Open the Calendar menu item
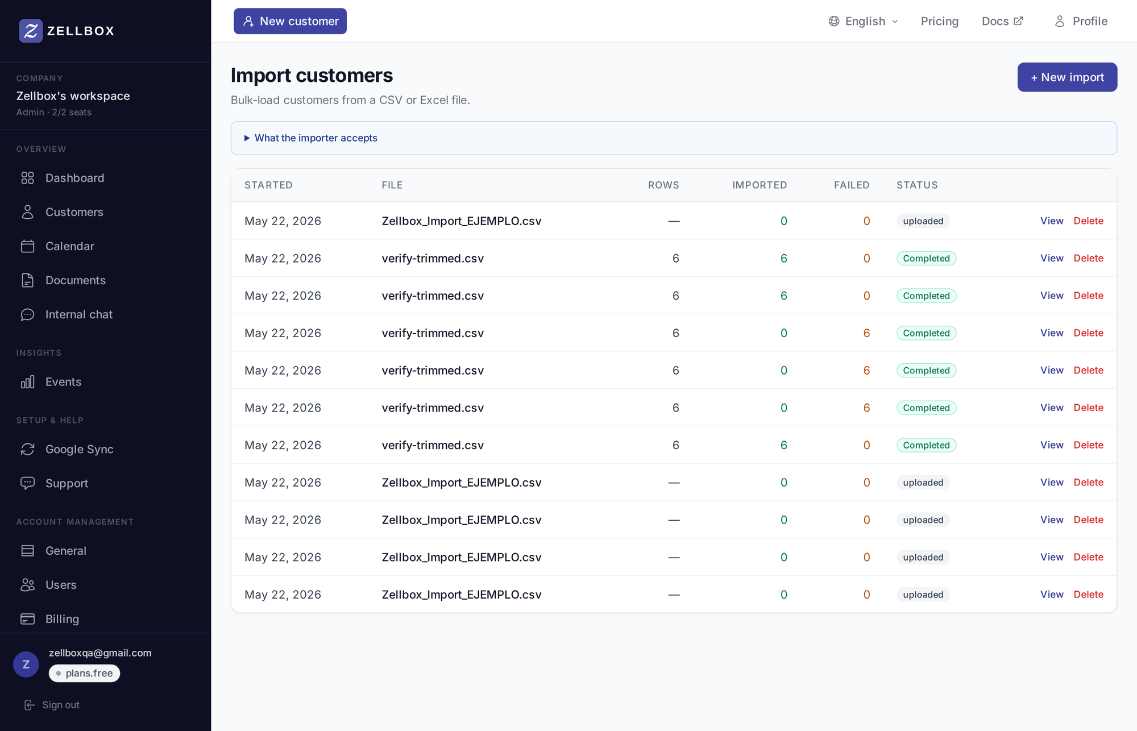Viewport: 1137px width, 731px height. [70, 246]
